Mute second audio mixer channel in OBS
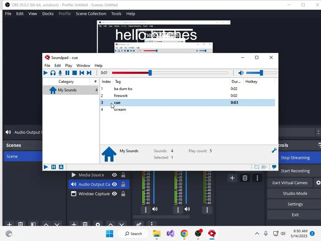The image size is (321, 241). pyautogui.click(x=187, y=209)
